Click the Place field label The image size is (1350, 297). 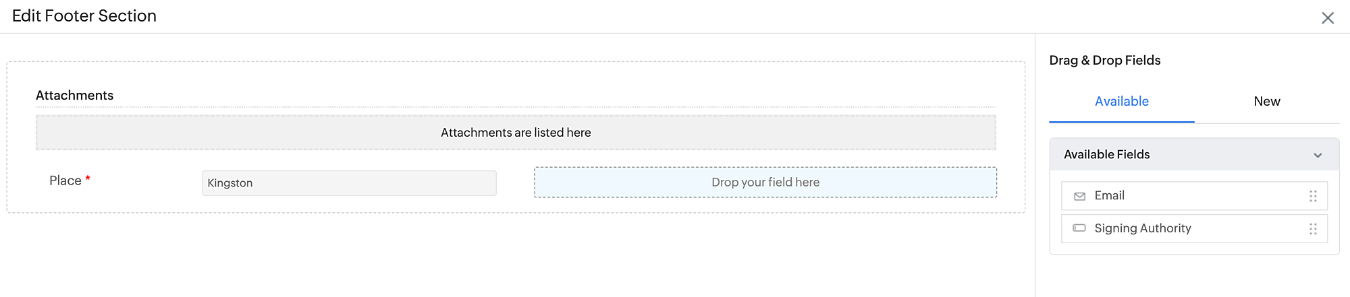(65, 180)
